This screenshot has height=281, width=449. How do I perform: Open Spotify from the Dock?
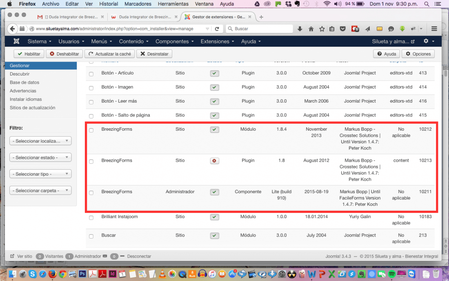(x=391, y=274)
